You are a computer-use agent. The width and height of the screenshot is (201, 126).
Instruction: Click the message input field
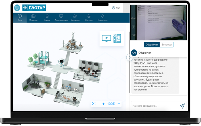pos(153,106)
